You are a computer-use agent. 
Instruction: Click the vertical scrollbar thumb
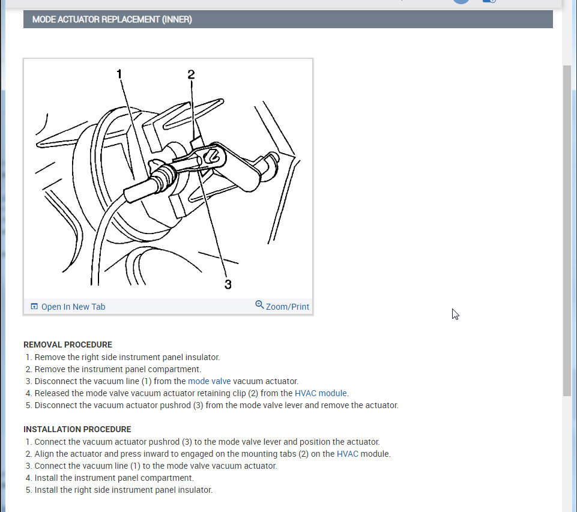(567, 230)
